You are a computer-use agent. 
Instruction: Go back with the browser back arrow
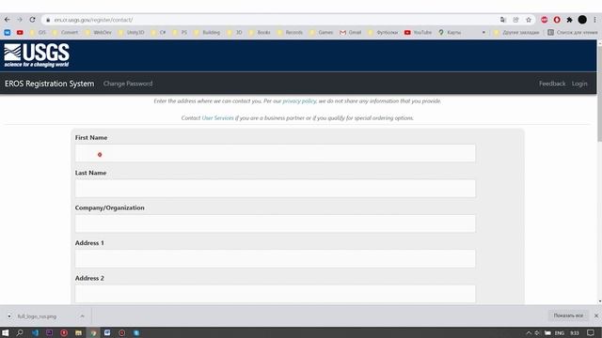[x=8, y=20]
